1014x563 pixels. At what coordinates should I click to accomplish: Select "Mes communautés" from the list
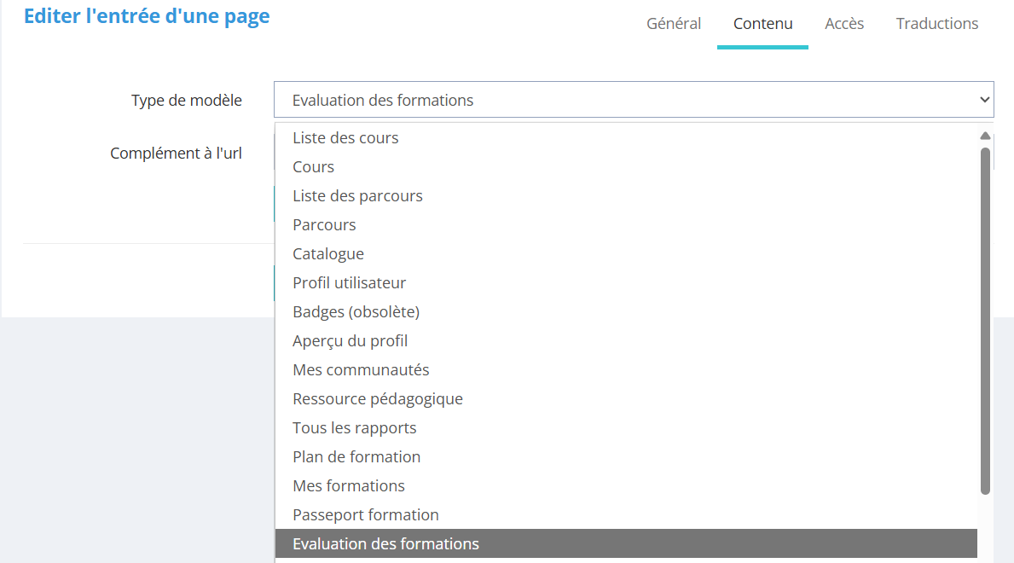coord(361,369)
